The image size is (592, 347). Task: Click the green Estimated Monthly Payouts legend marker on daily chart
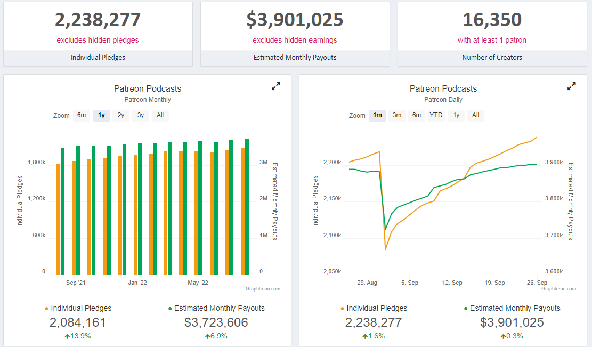point(467,308)
